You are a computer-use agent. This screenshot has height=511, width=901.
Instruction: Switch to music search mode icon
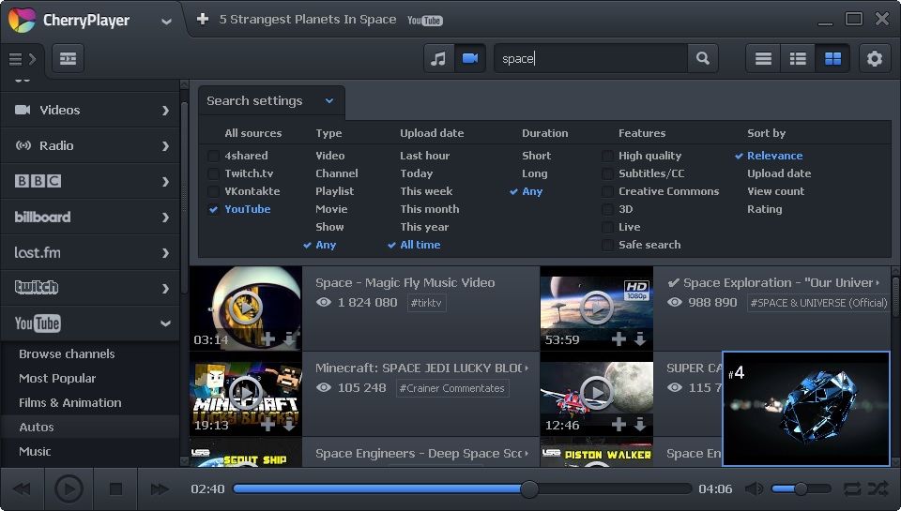click(x=438, y=58)
